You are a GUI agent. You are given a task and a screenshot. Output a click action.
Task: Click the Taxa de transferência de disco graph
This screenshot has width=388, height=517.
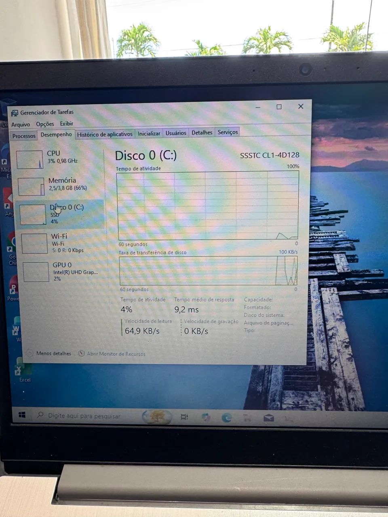pos(209,271)
